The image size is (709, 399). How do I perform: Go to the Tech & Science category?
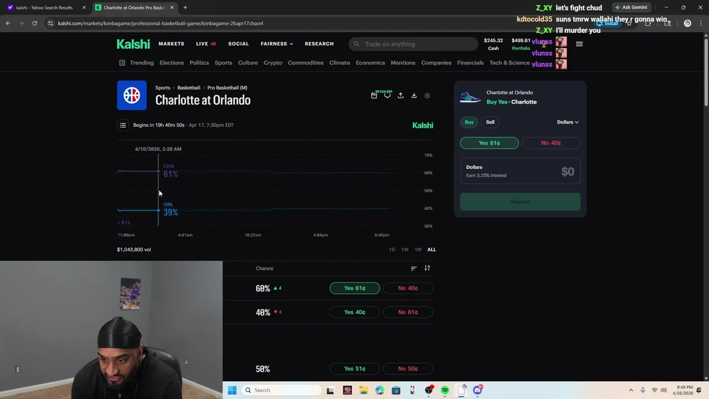point(510,63)
